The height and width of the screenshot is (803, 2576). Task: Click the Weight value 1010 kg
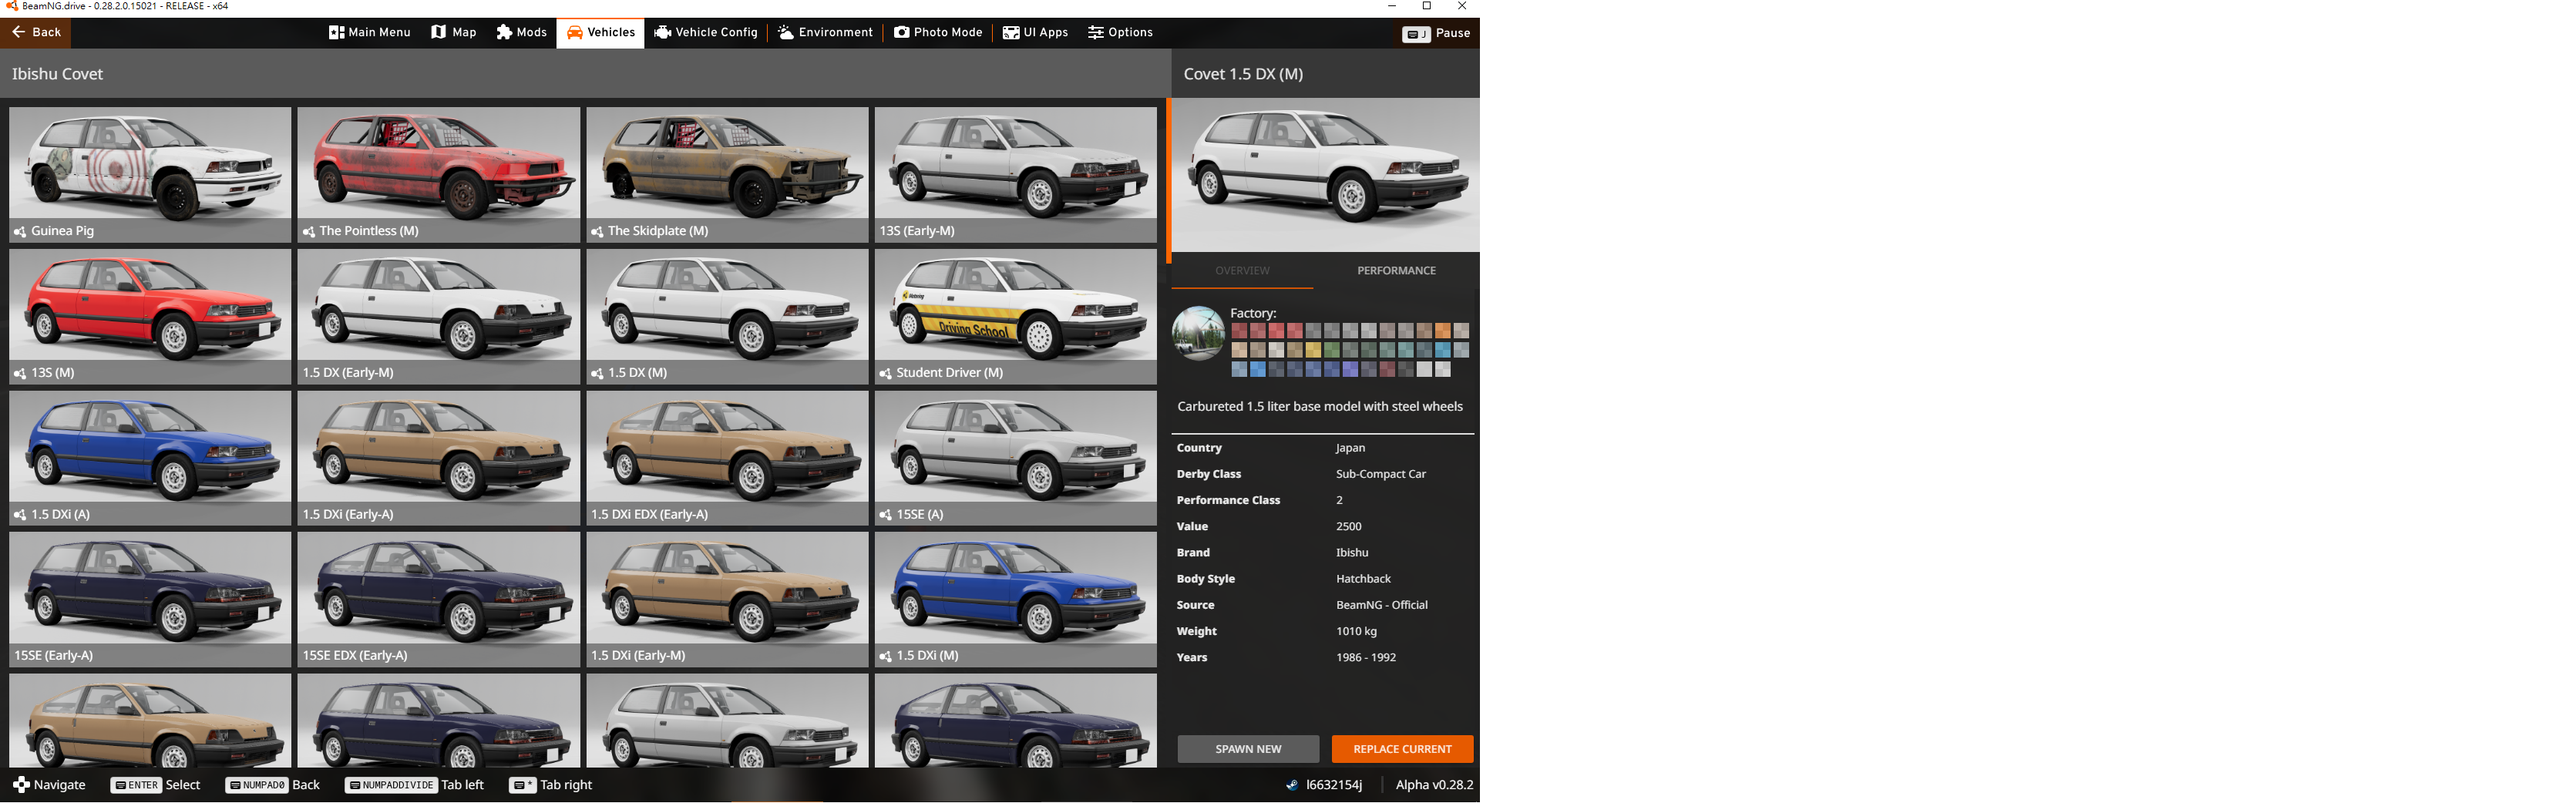[x=1356, y=631]
